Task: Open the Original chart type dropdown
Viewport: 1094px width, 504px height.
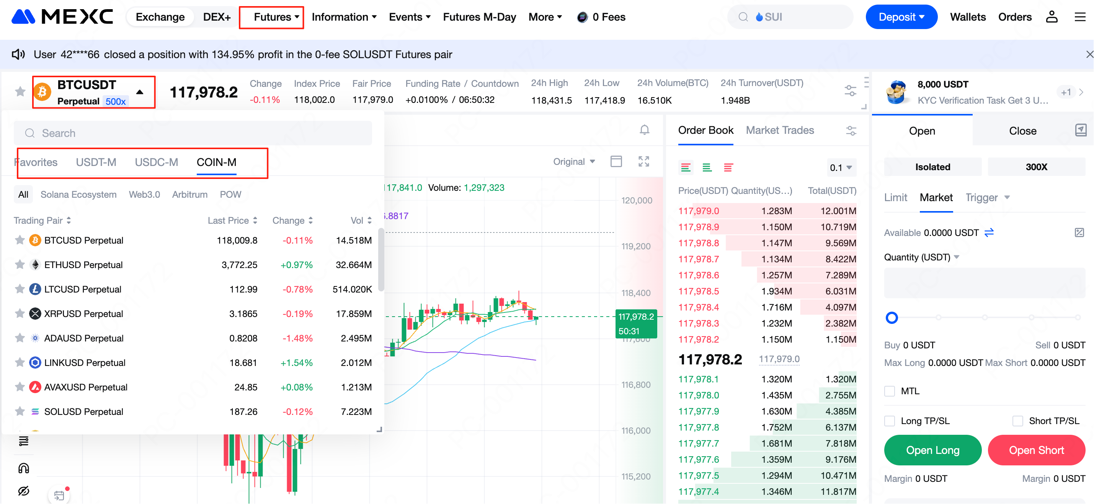Action: (573, 162)
